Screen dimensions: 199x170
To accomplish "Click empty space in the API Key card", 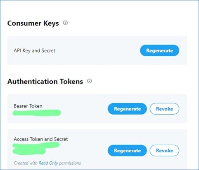I will click(96, 50).
